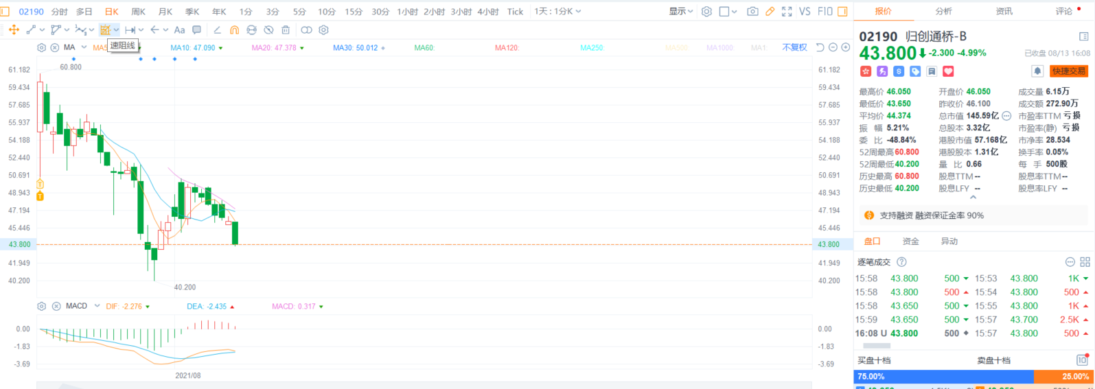This screenshot has width=1095, height=389.
Task: Click the screenshot camera icon
Action: [752, 12]
